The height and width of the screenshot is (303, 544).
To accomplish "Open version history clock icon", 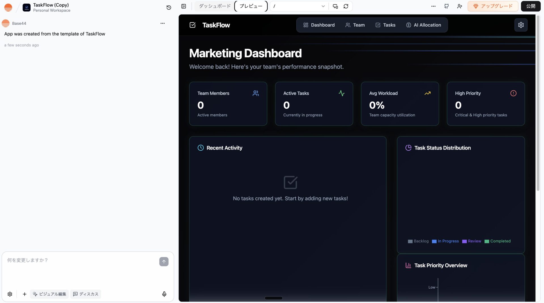I will 169,7.
